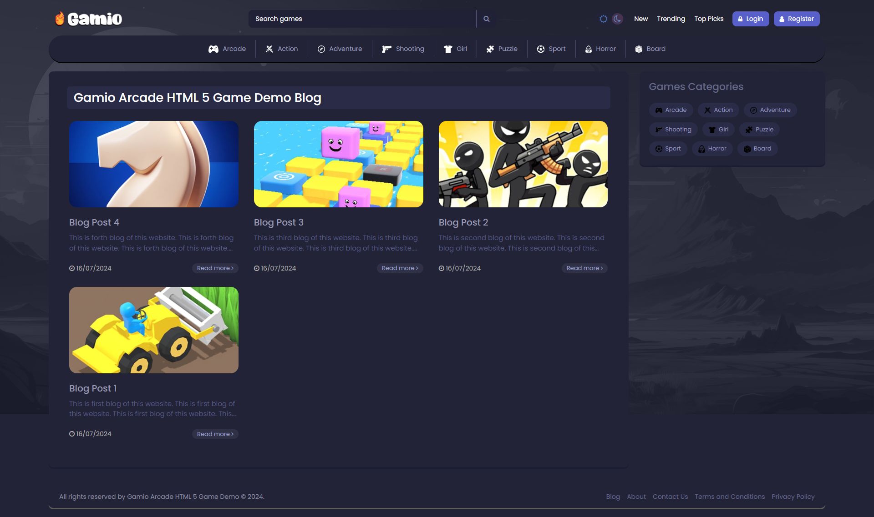This screenshot has height=517, width=874.
Task: Click Sport chip in Games Categories sidebar
Action: coord(668,149)
